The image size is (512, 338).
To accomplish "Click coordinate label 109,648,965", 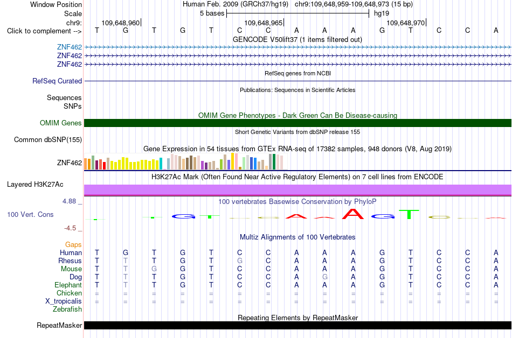I will tap(263, 23).
